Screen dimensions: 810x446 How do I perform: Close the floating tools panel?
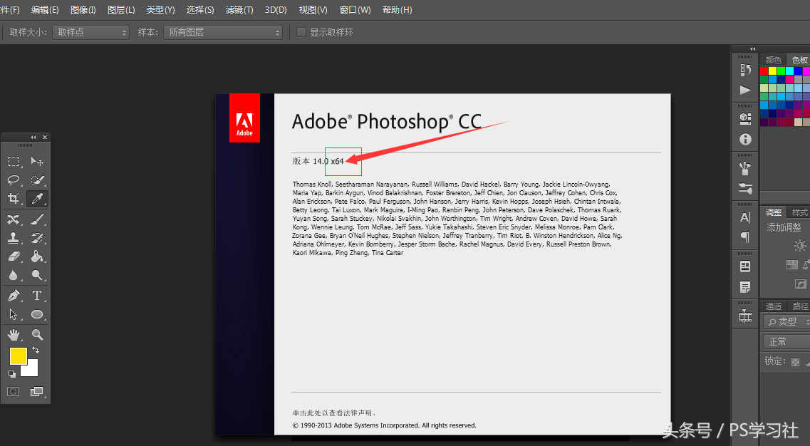coord(45,137)
